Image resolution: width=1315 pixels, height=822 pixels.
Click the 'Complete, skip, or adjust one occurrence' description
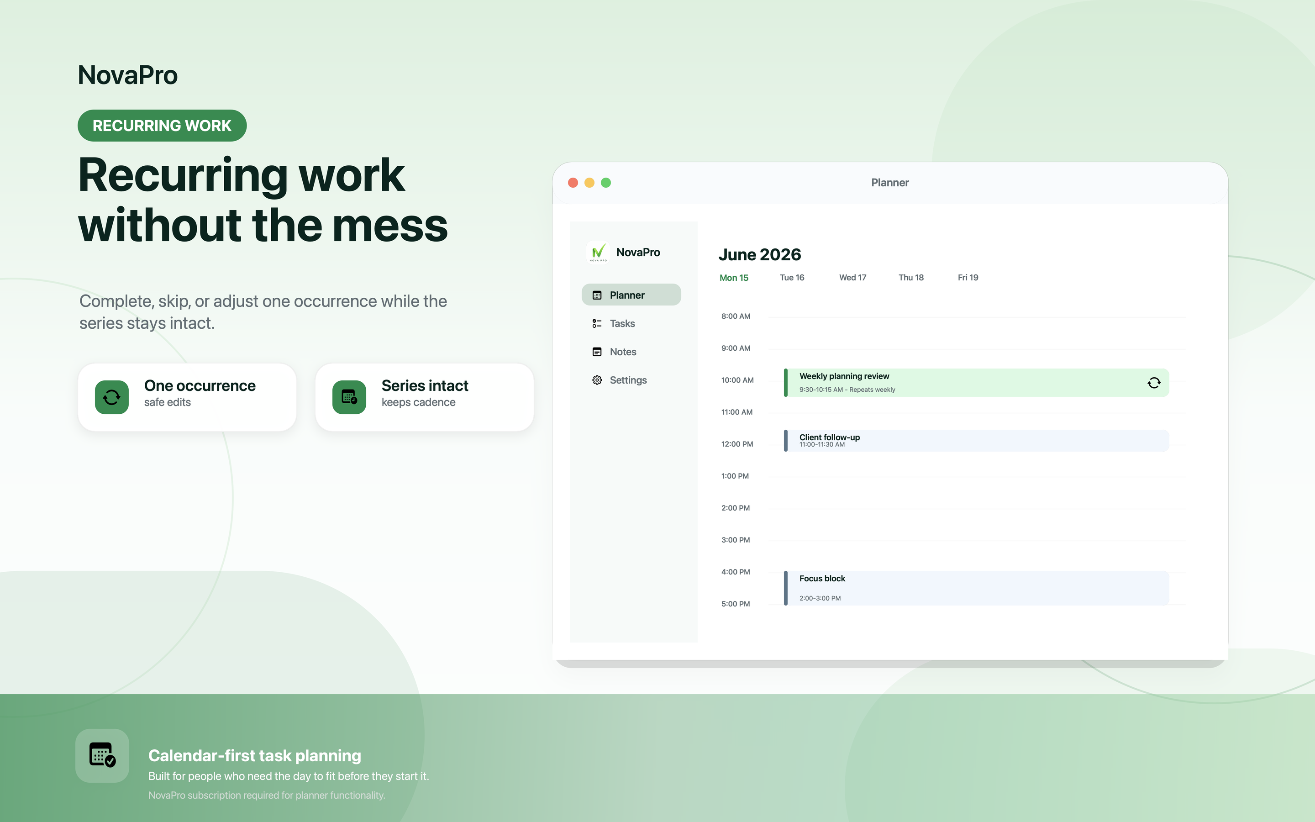(x=263, y=312)
